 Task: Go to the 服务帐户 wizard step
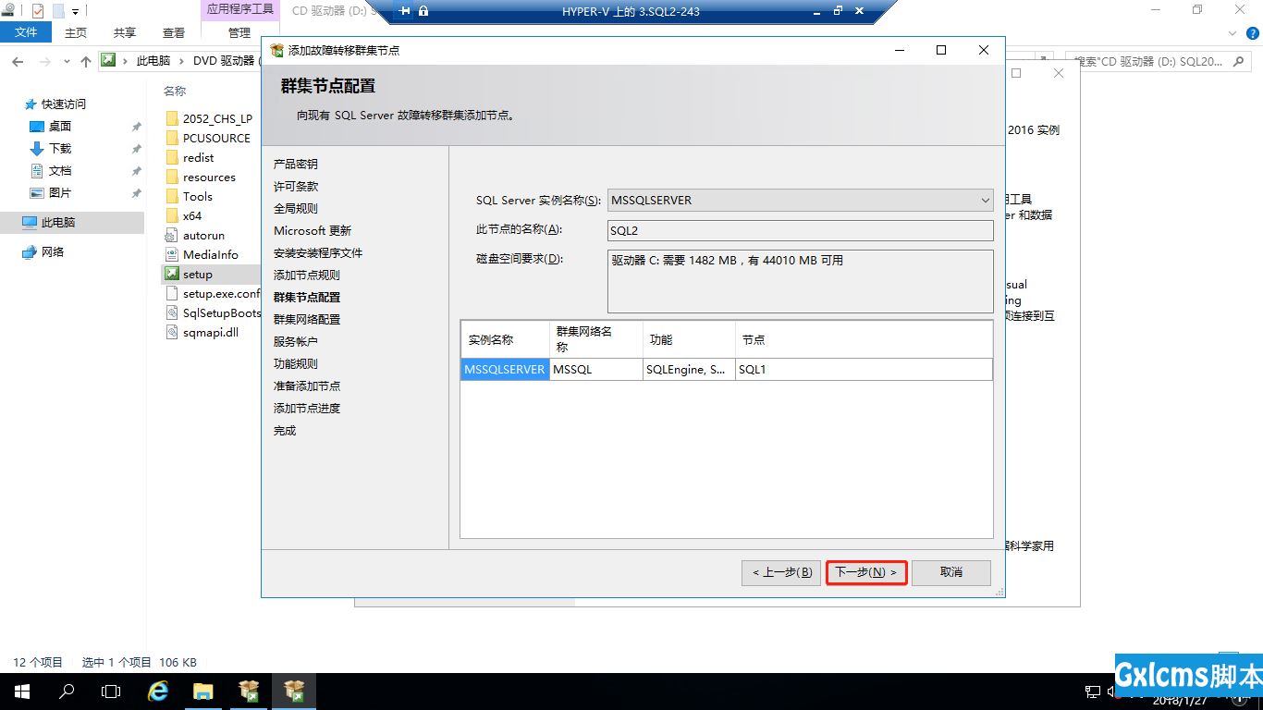pyautogui.click(x=296, y=341)
